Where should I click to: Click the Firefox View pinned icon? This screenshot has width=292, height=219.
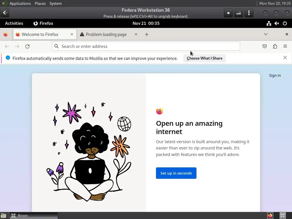tap(6, 35)
